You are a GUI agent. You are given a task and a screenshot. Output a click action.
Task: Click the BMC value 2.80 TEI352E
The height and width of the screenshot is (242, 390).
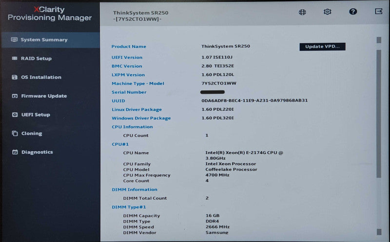click(217, 66)
